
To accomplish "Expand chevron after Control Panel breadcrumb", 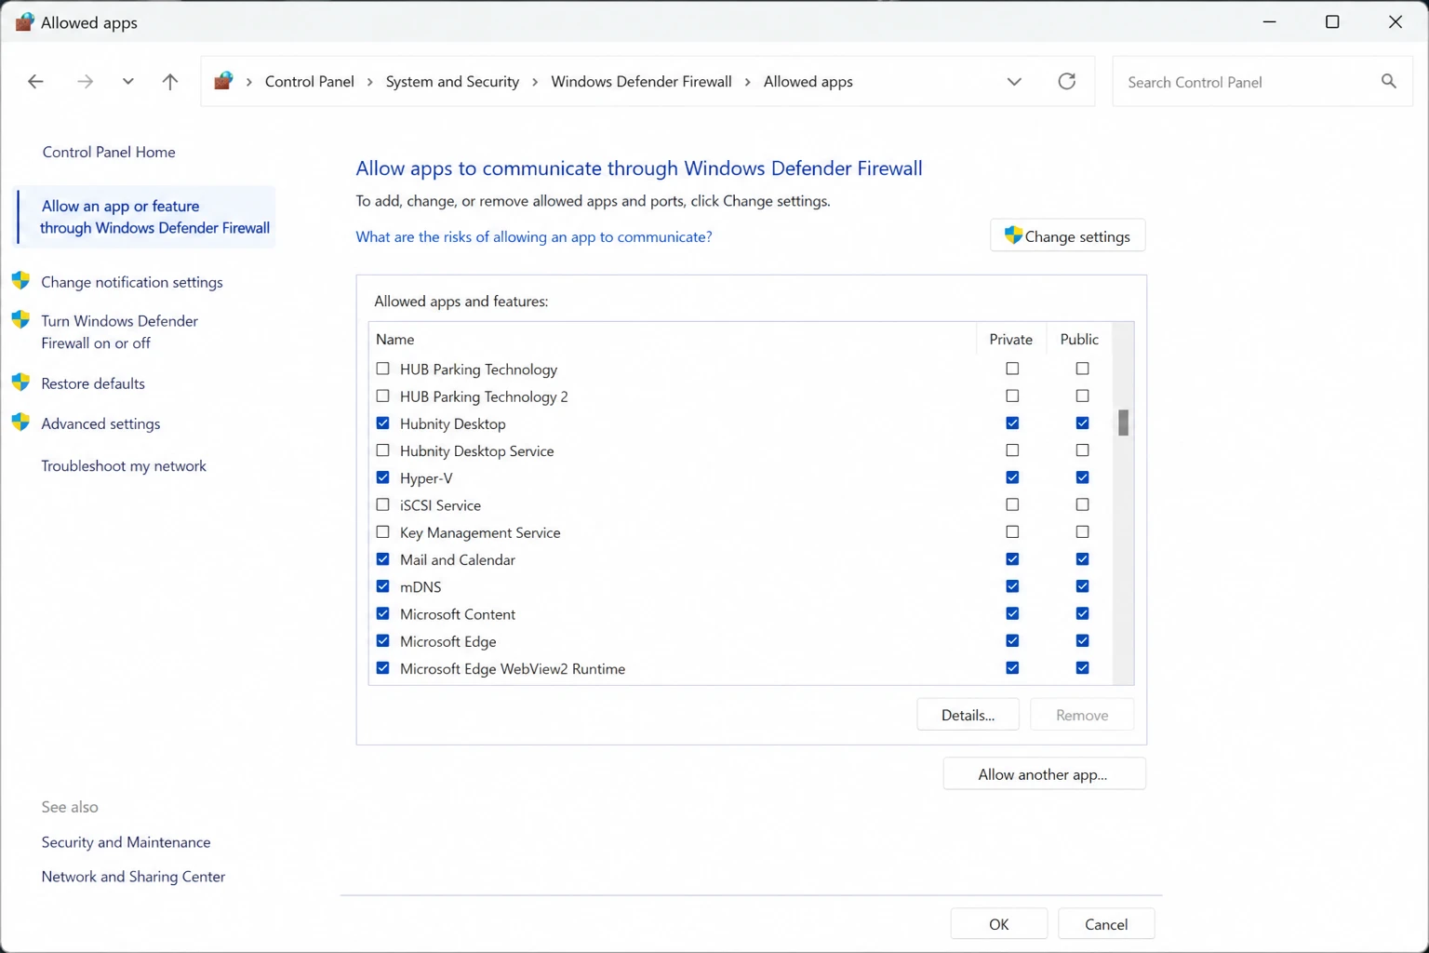I will point(370,82).
